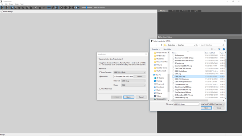
Task: Select the Clear Reference radio button
Action: coord(100,89)
